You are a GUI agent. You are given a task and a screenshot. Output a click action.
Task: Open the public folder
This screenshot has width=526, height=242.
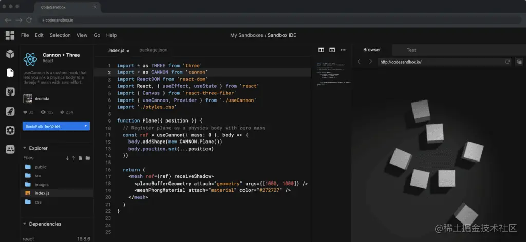coord(40,167)
